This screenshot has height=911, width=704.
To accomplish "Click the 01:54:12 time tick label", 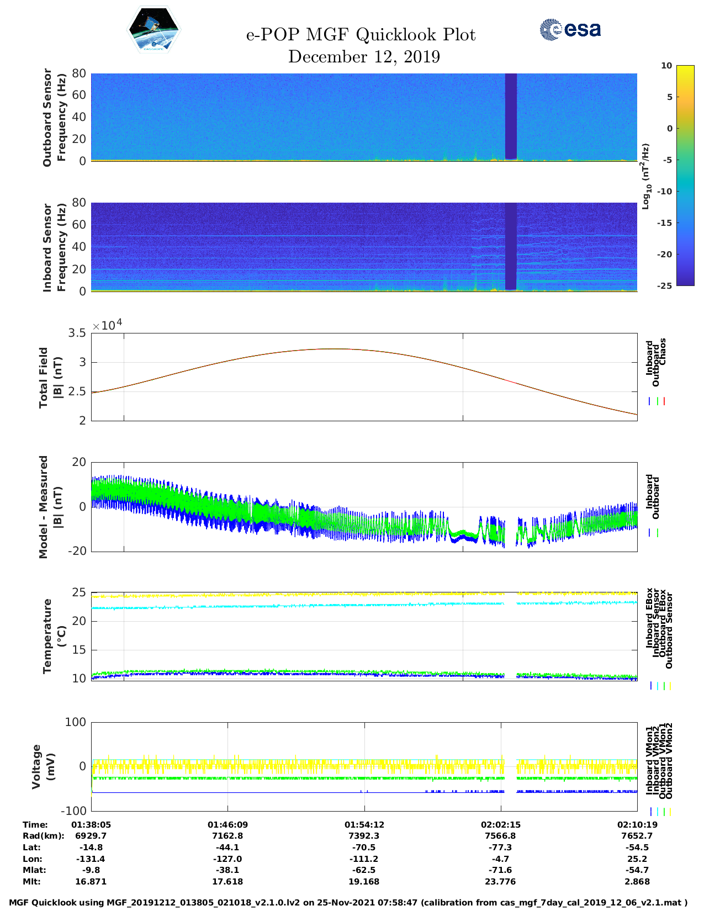I will click(x=364, y=824).
